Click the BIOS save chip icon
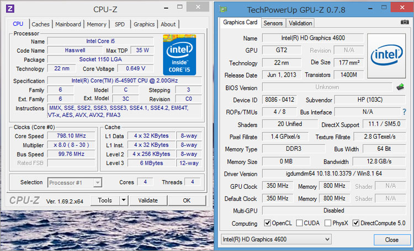The height and width of the screenshot is (251, 414). [400, 87]
